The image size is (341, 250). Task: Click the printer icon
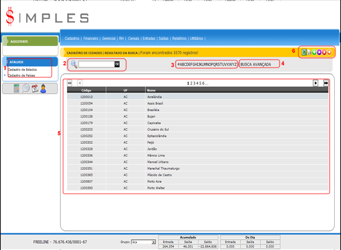click(x=310, y=52)
